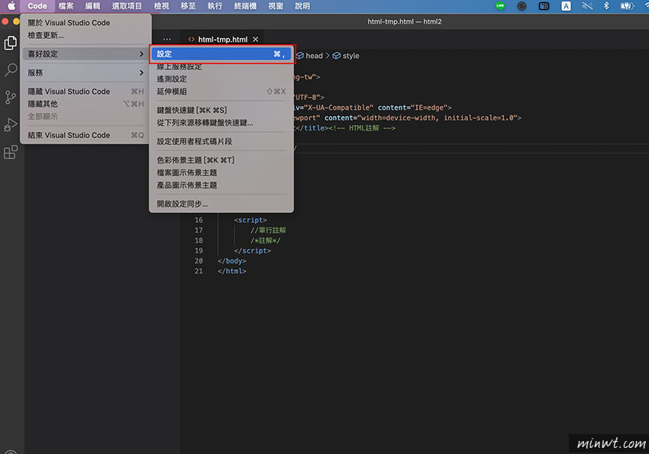Close the html-tmp.html editor tab
The width and height of the screenshot is (649, 454).
pos(255,39)
